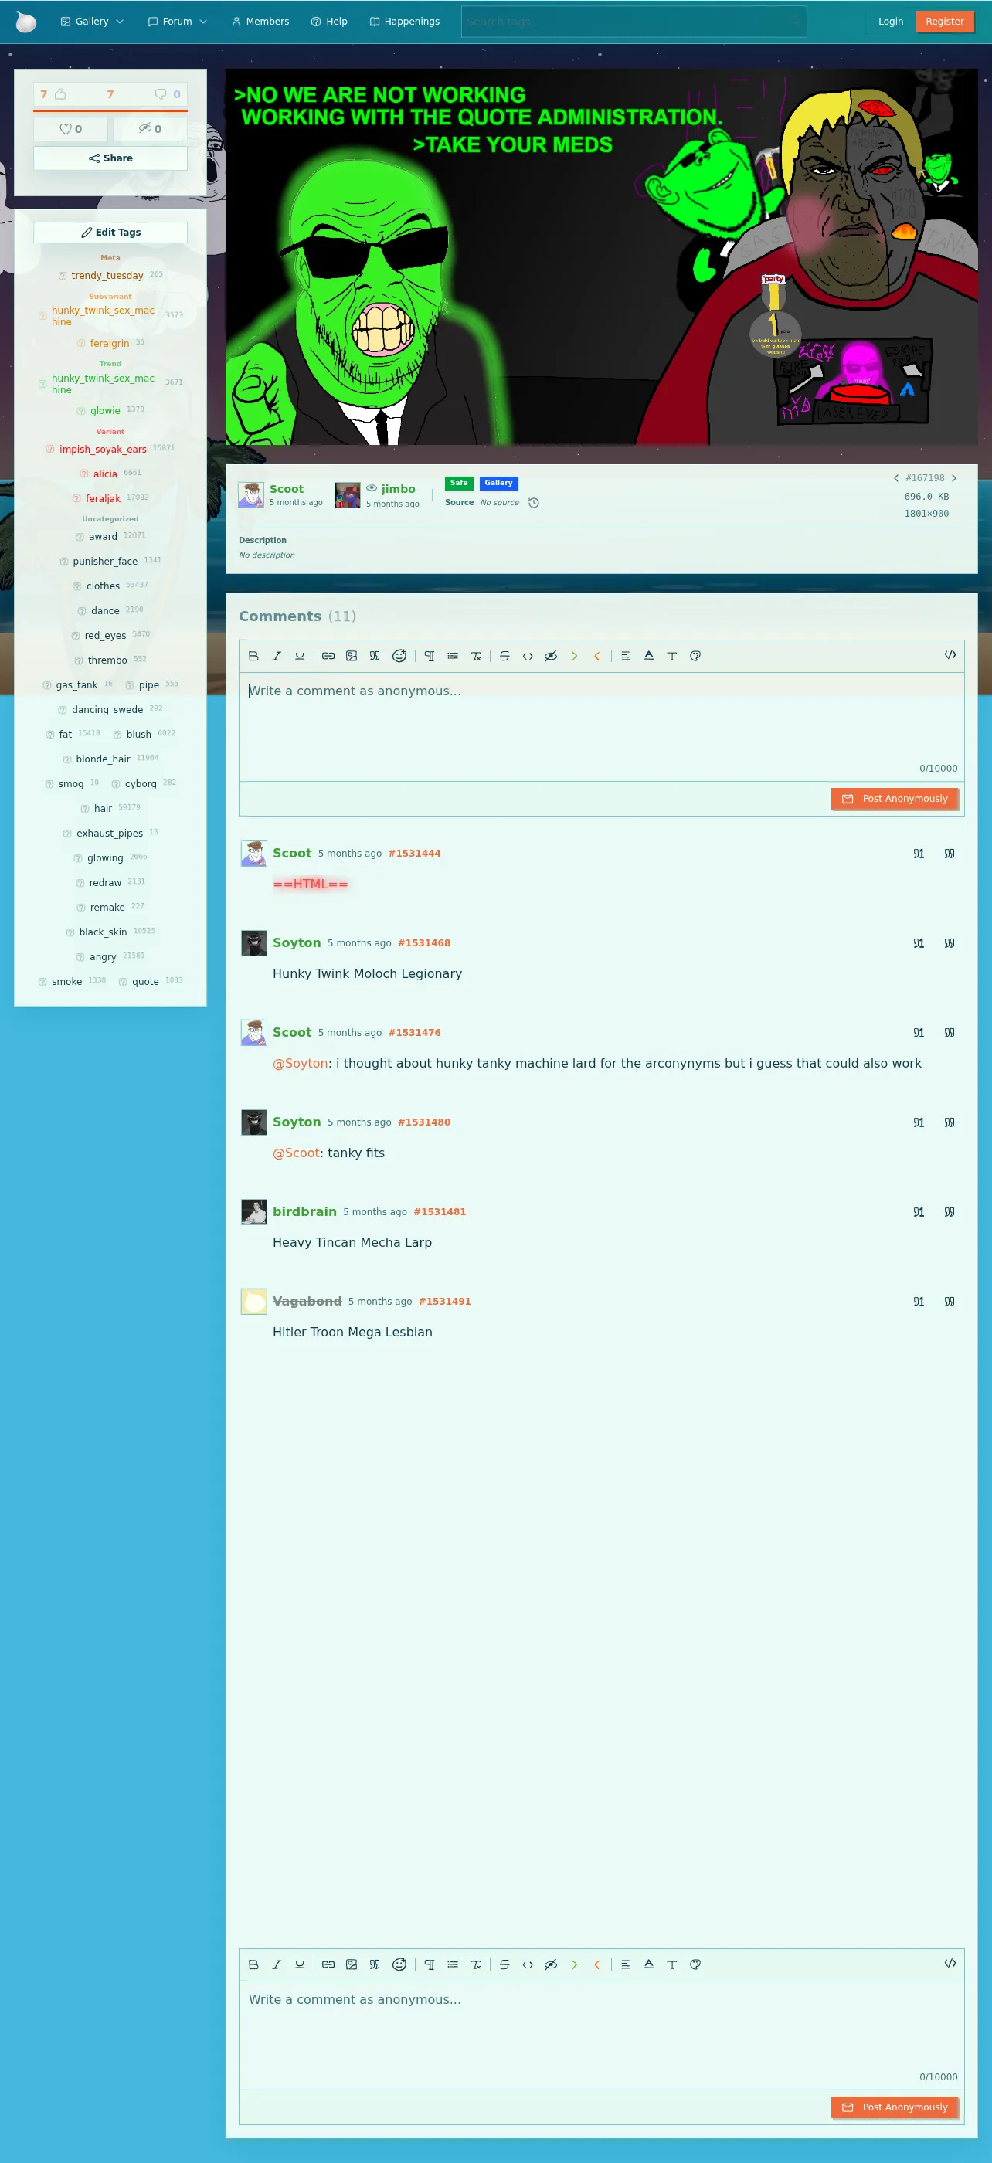The width and height of the screenshot is (992, 2163).
Task: Toggle hide post eye-slash button
Action: pos(151,128)
